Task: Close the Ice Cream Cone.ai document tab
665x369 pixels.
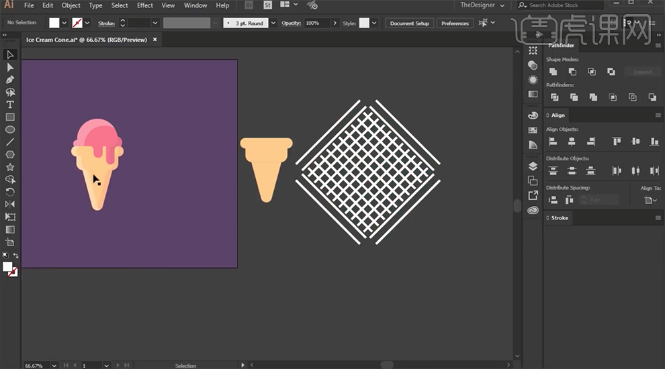Action: 154,40
